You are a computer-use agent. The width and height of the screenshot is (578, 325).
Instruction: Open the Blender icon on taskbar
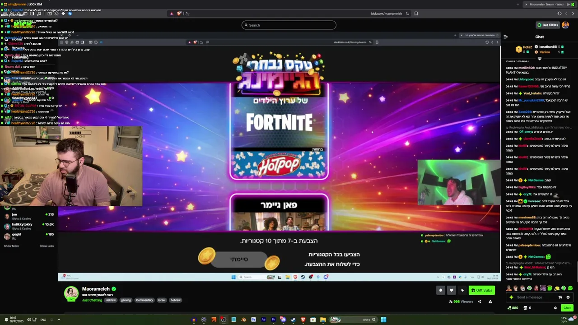pyautogui.click(x=243, y=320)
